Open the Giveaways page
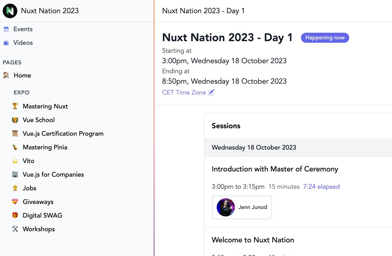This screenshot has width=392, height=256. tap(38, 202)
